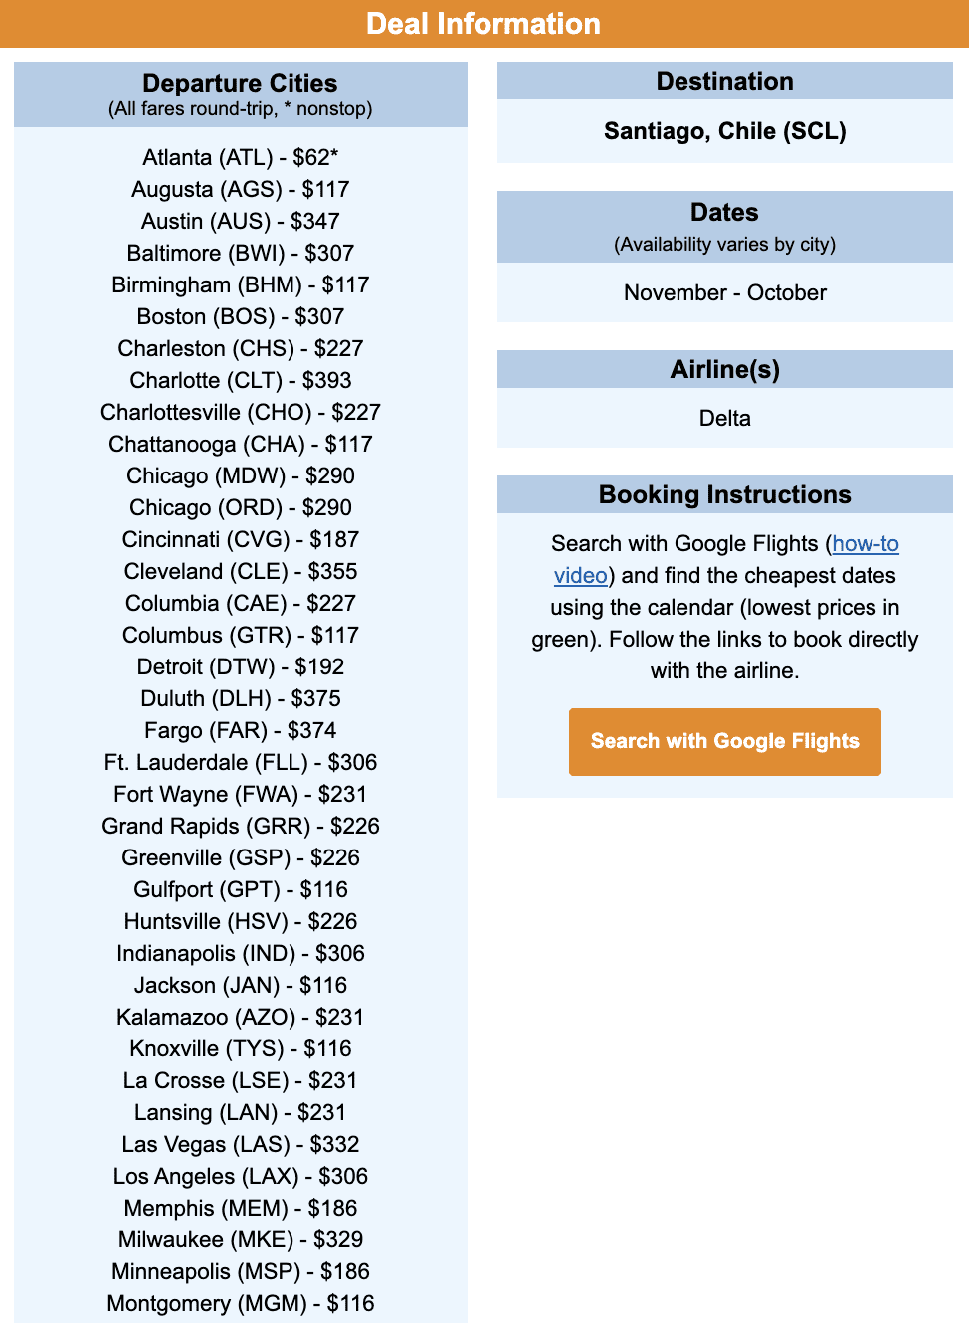Image resolution: width=969 pixels, height=1323 pixels.
Task: Select the Dates header showing November - October
Action: 724,212
